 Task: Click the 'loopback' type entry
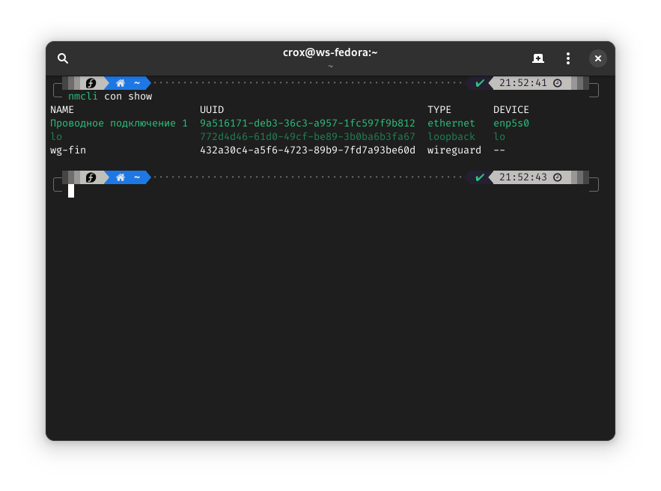pos(451,137)
